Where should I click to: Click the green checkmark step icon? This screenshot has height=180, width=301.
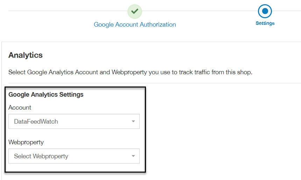134,11
